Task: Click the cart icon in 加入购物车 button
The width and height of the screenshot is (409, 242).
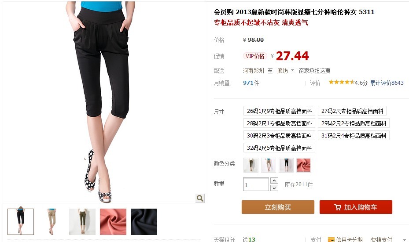Action: 338,207
